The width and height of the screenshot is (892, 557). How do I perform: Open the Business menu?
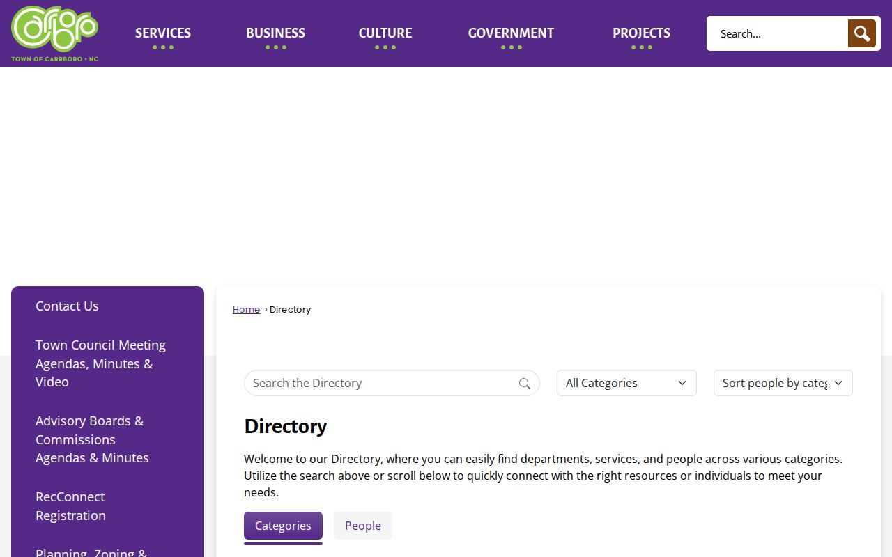pyautogui.click(x=275, y=33)
